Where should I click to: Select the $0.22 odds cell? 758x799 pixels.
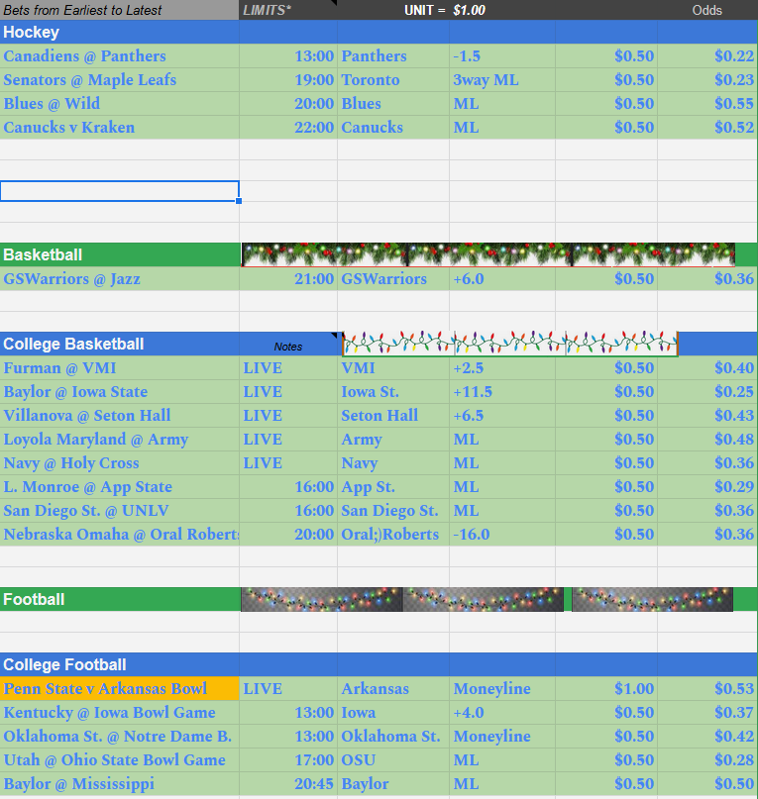pyautogui.click(x=707, y=56)
